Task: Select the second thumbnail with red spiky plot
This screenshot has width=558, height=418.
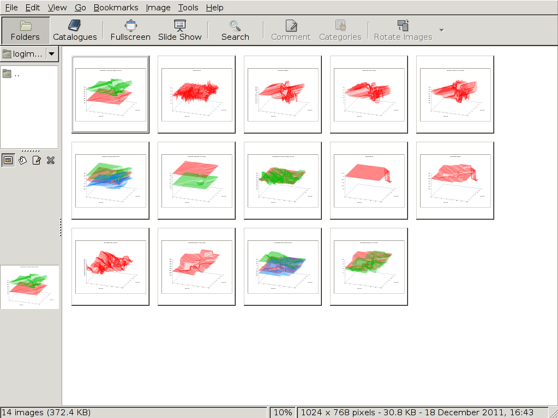Action: click(196, 94)
